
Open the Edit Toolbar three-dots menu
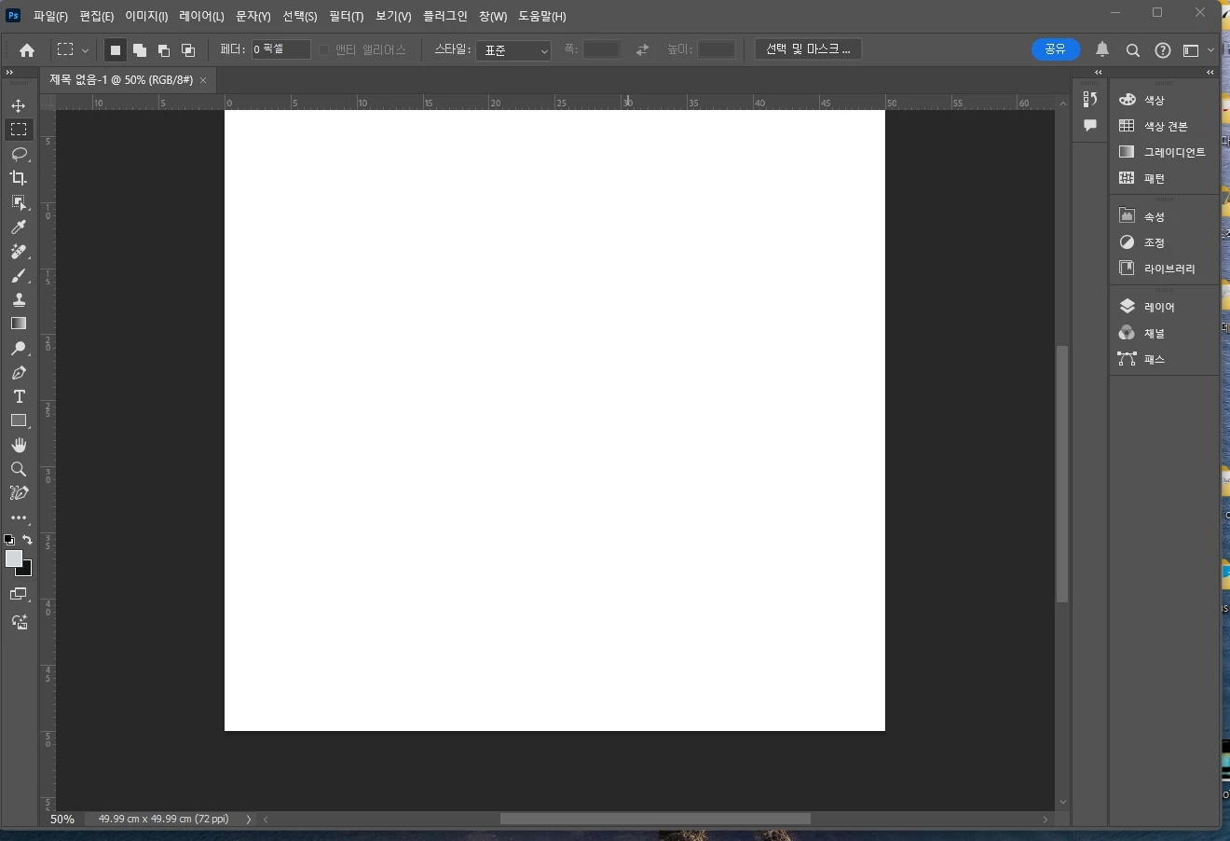(x=19, y=517)
